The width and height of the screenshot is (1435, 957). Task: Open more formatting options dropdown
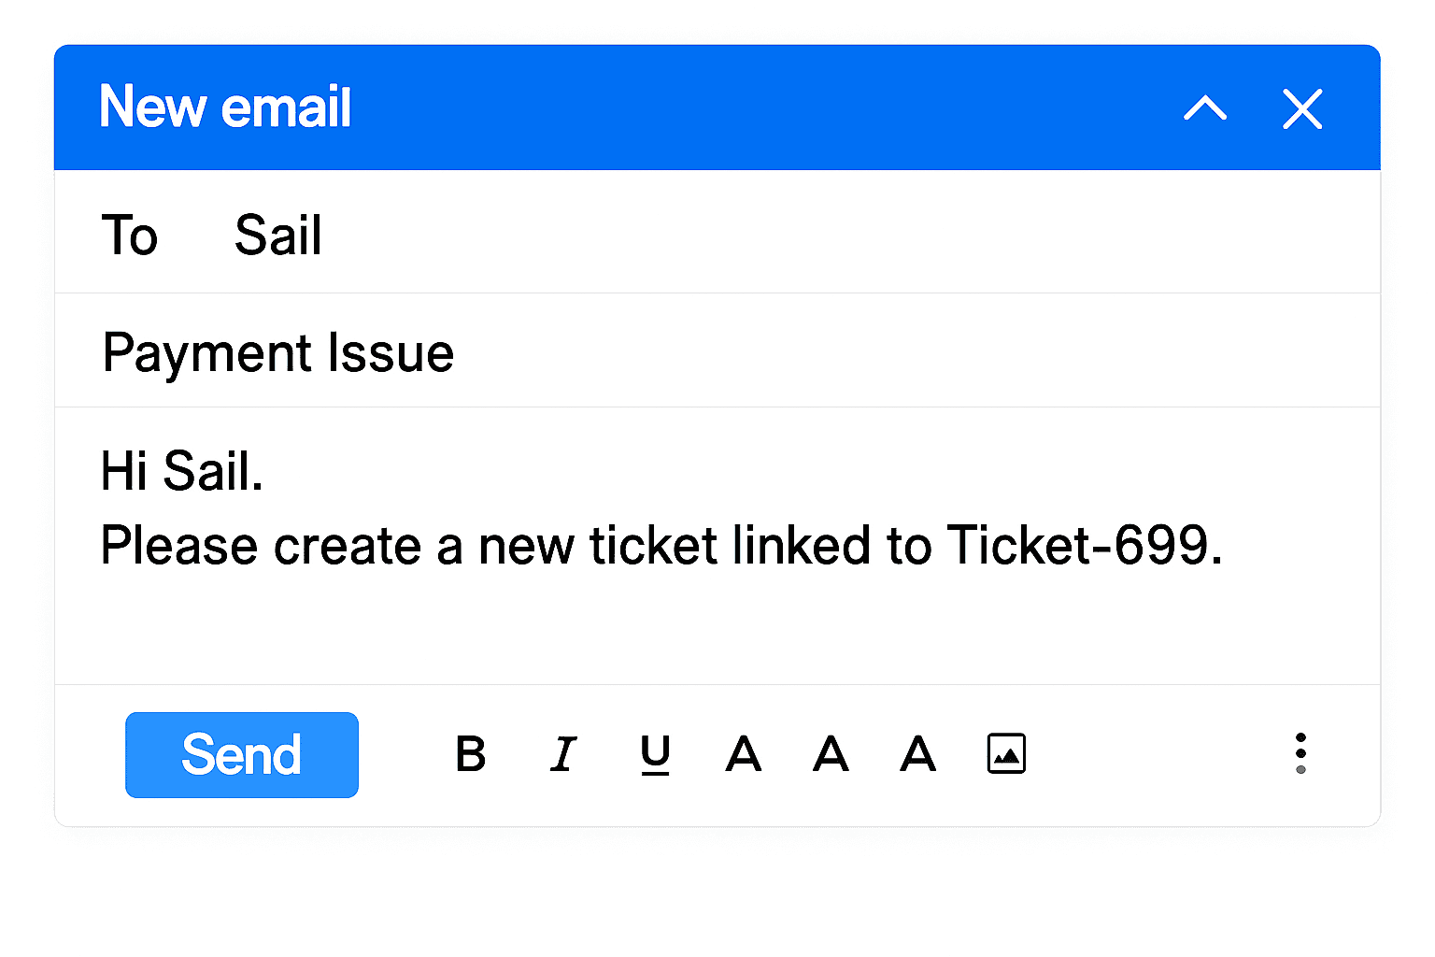point(1301,753)
